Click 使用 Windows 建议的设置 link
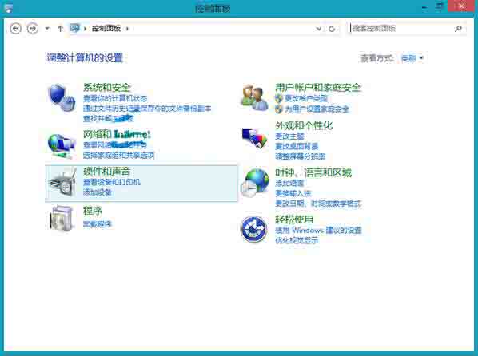This screenshot has height=356, width=478. 318,230
